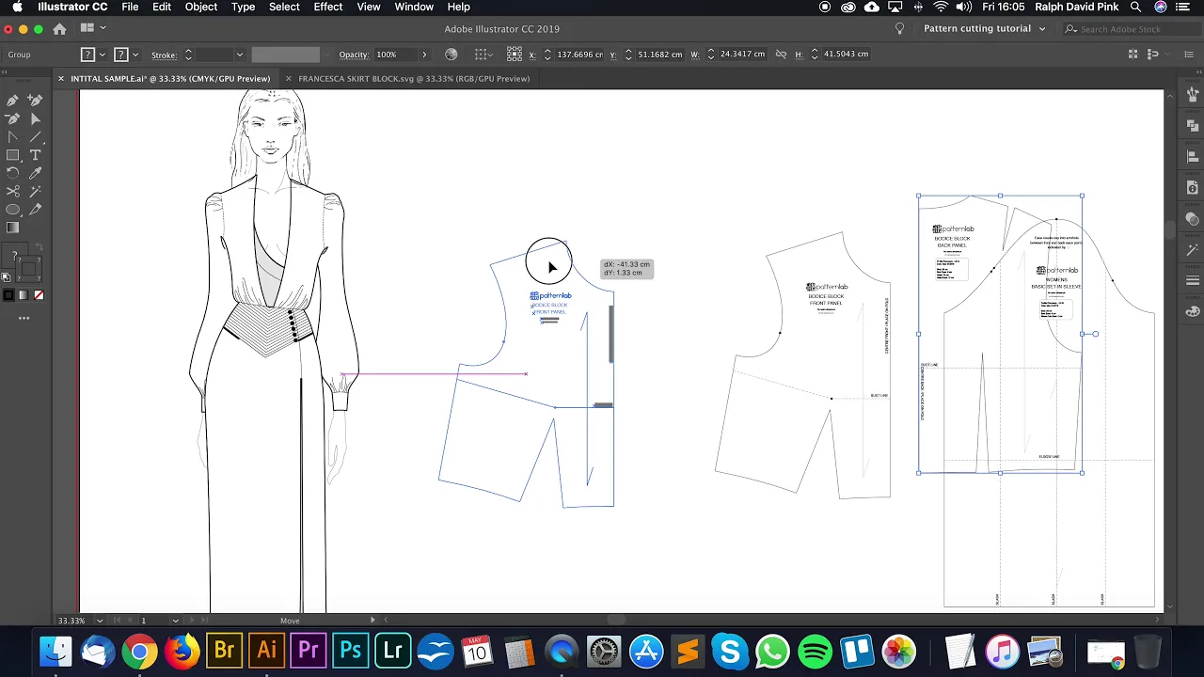Open the align to selection dropdown
The width and height of the screenshot is (1204, 677).
483,55
